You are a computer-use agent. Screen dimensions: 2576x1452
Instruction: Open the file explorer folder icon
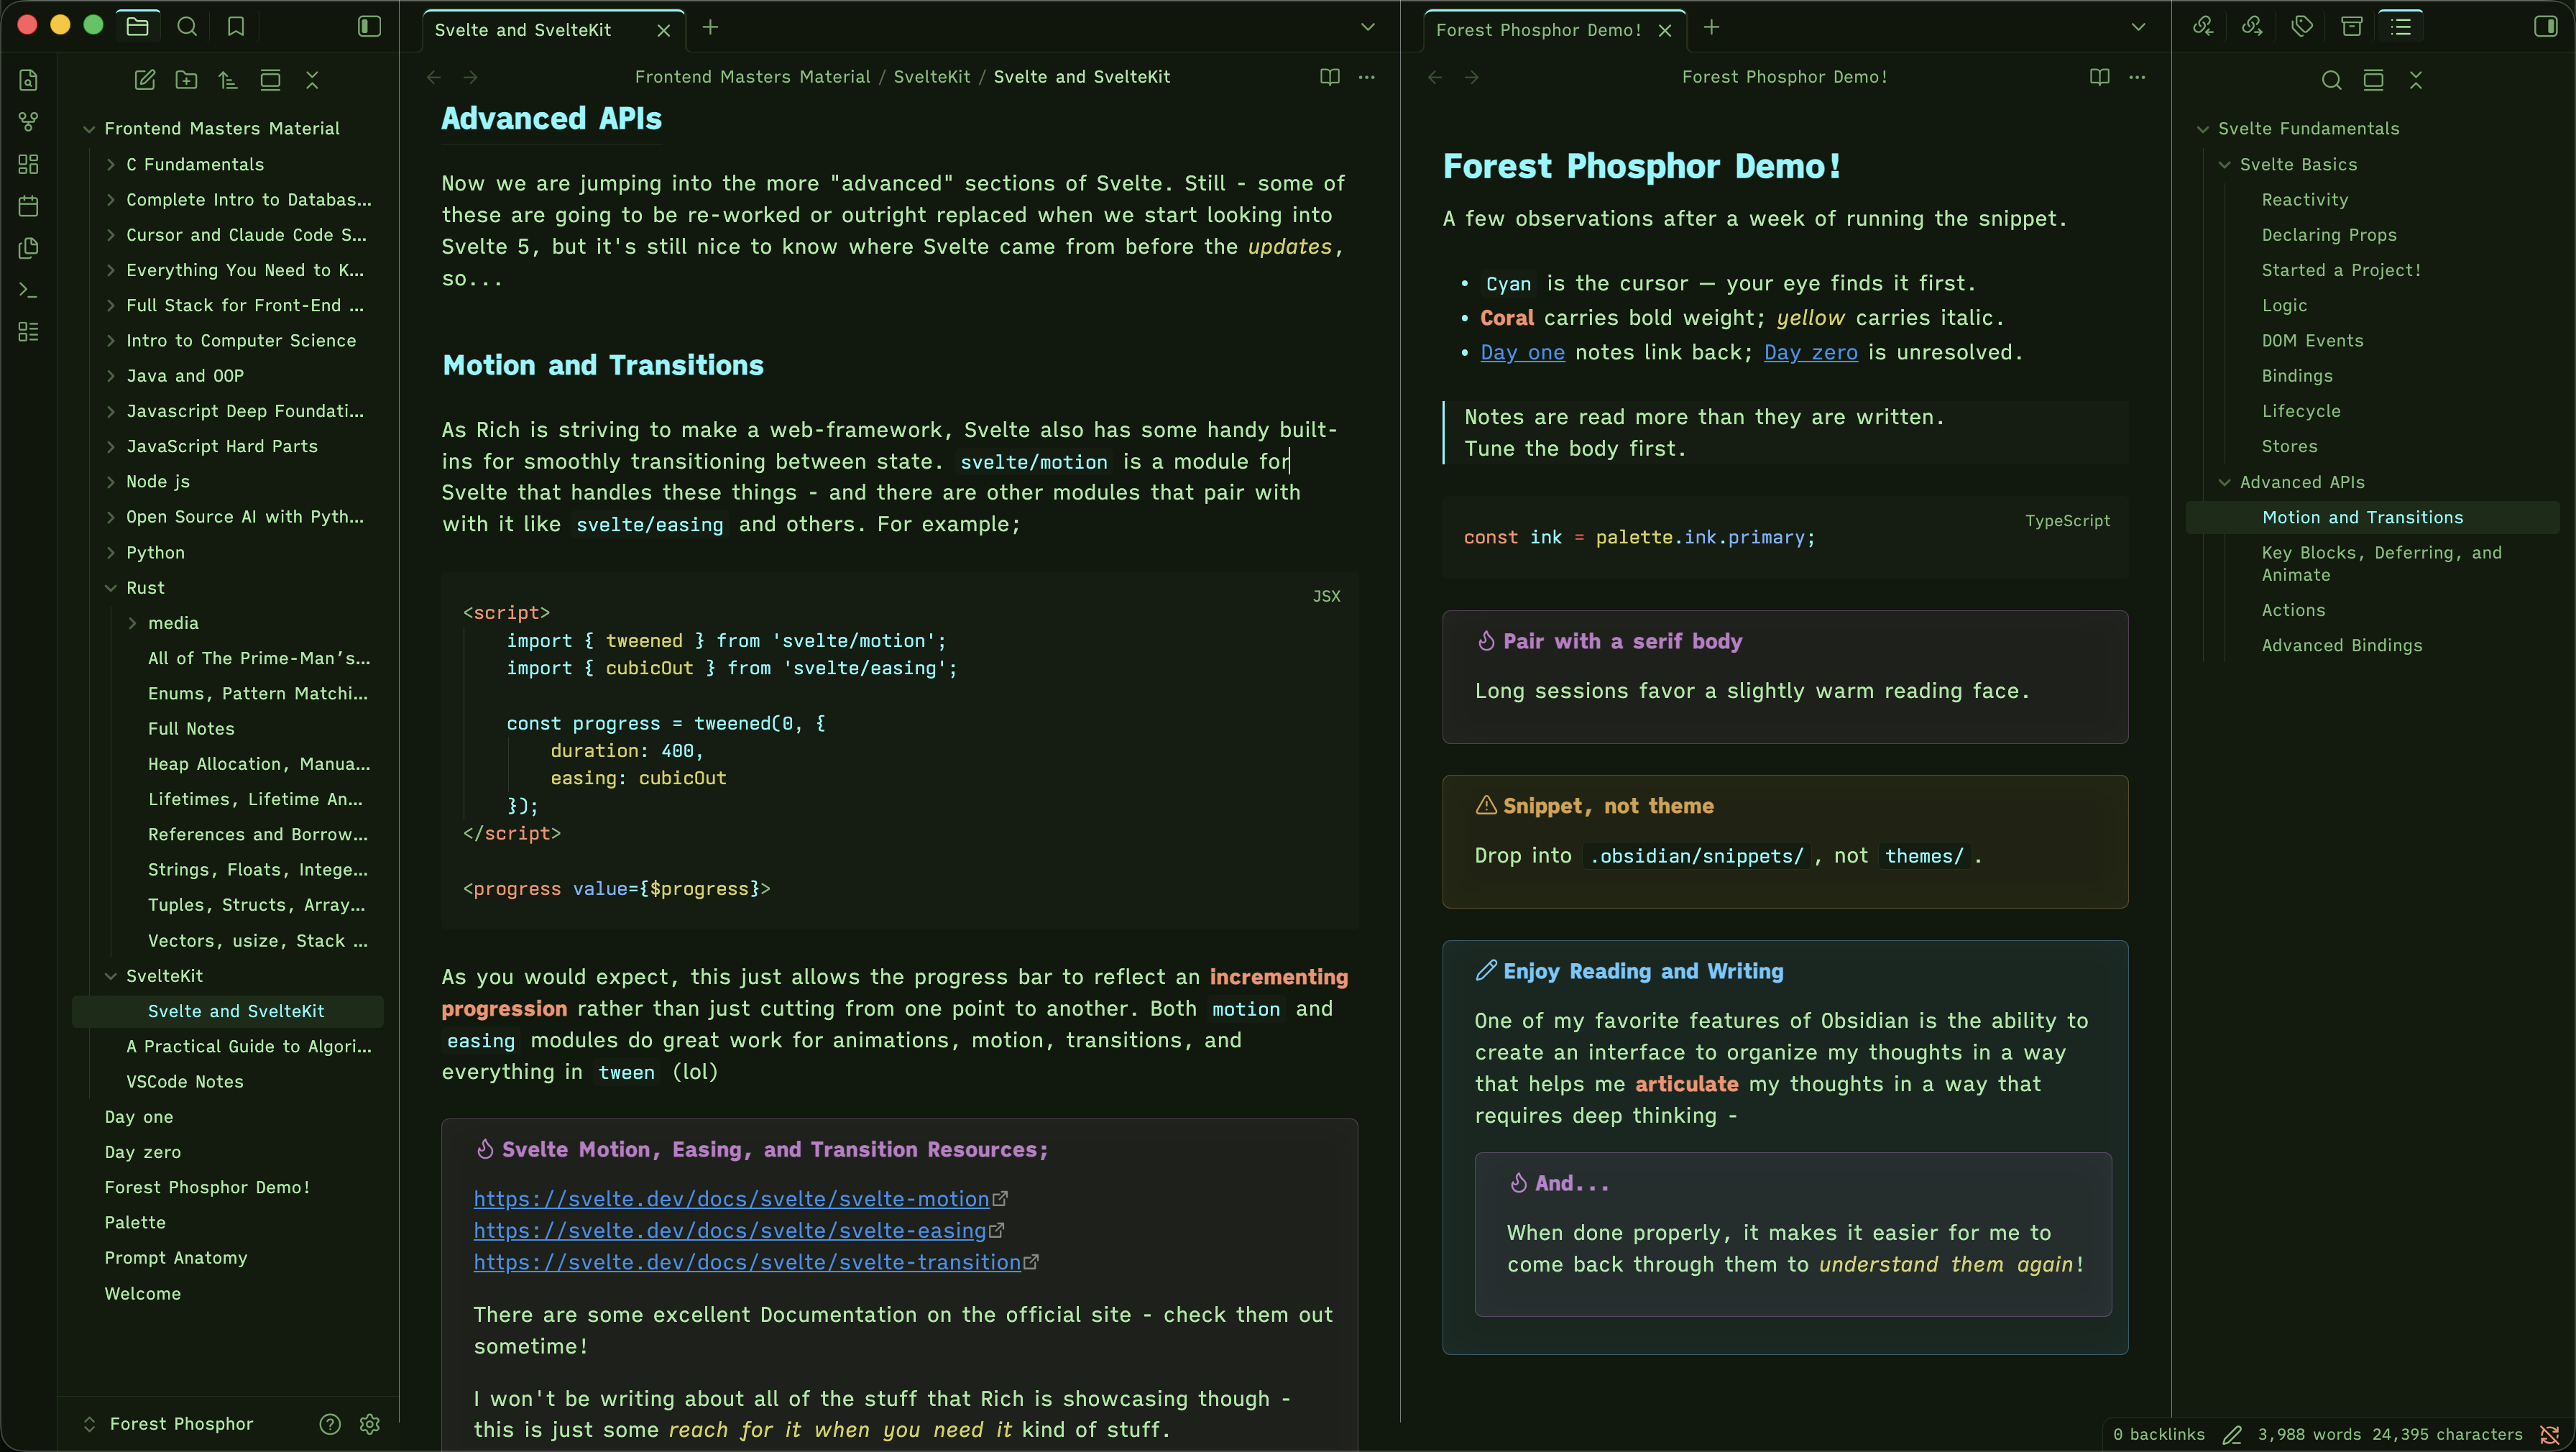pos(138,27)
